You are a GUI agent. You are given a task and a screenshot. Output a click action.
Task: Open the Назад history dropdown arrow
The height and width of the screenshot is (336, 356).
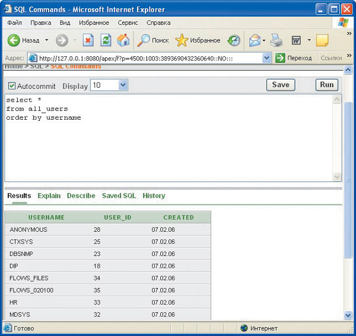(x=46, y=40)
